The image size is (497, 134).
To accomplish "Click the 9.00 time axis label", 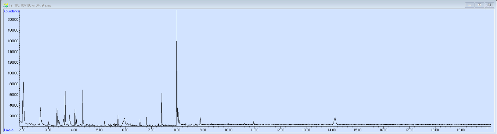I will click(x=203, y=130).
